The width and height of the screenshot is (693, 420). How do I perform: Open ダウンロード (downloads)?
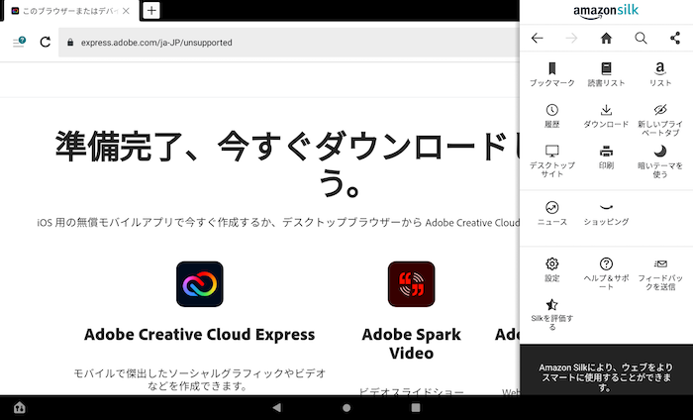(x=606, y=116)
